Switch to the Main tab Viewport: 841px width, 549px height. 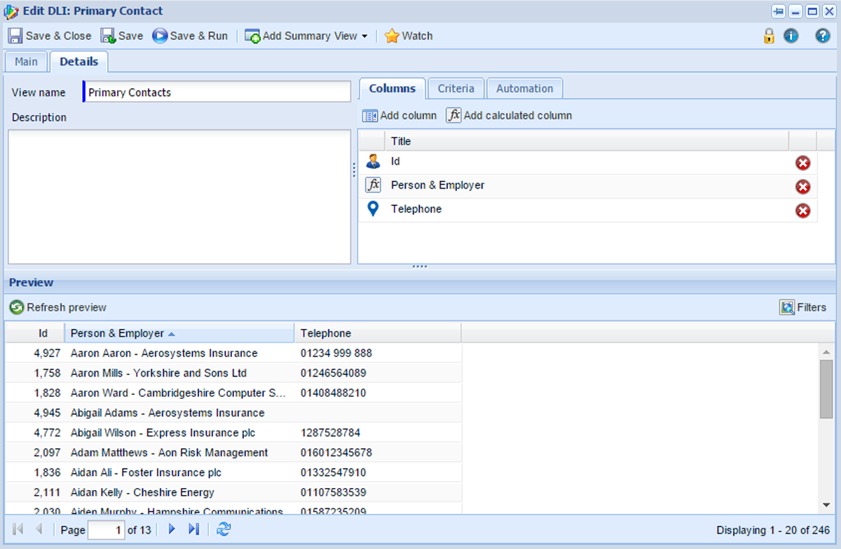tap(26, 62)
